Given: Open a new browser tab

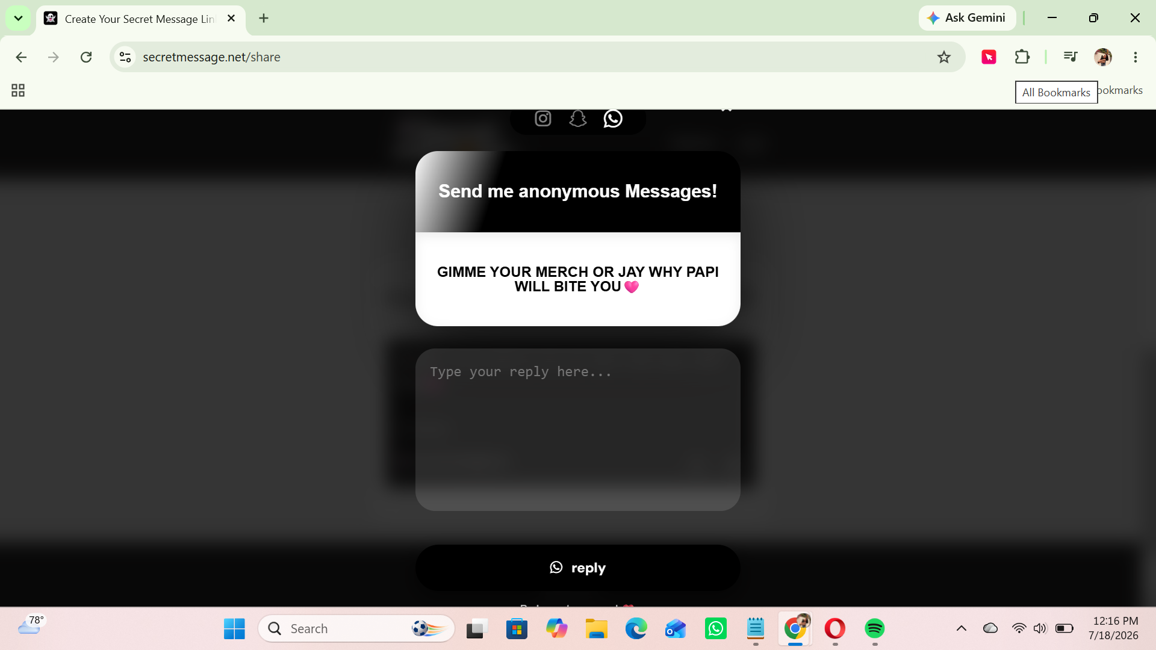Looking at the screenshot, I should click(264, 19).
